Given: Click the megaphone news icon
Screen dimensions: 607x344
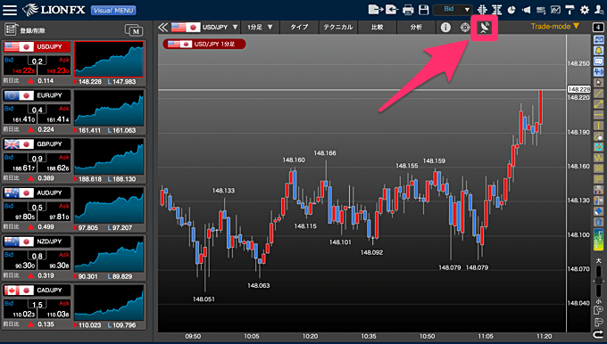Looking at the screenshot, I should pyautogui.click(x=526, y=10).
